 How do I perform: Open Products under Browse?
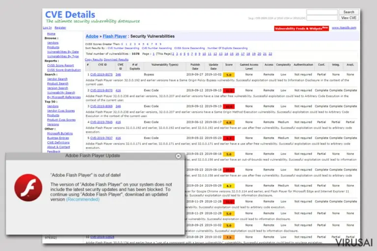tap(53, 48)
